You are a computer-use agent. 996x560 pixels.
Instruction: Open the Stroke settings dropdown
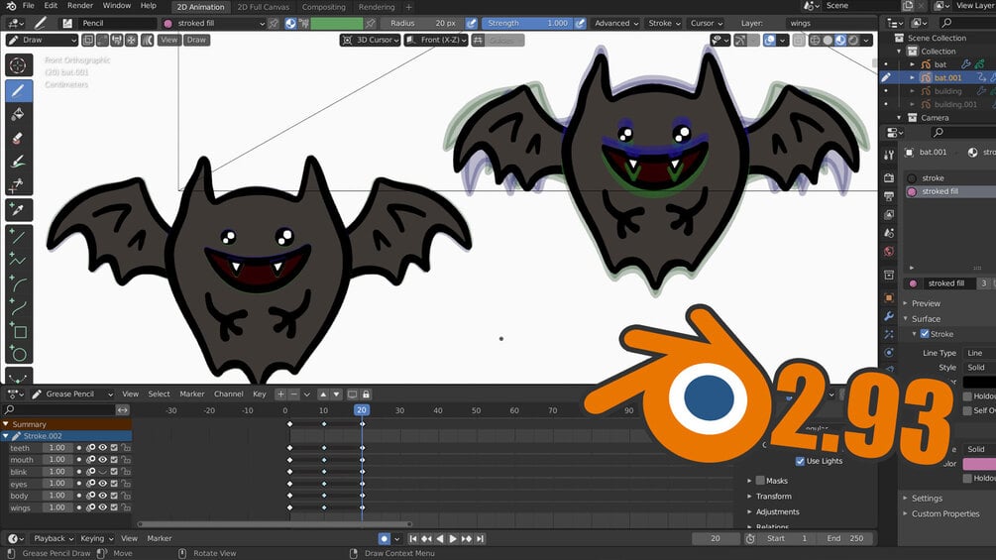tap(664, 23)
